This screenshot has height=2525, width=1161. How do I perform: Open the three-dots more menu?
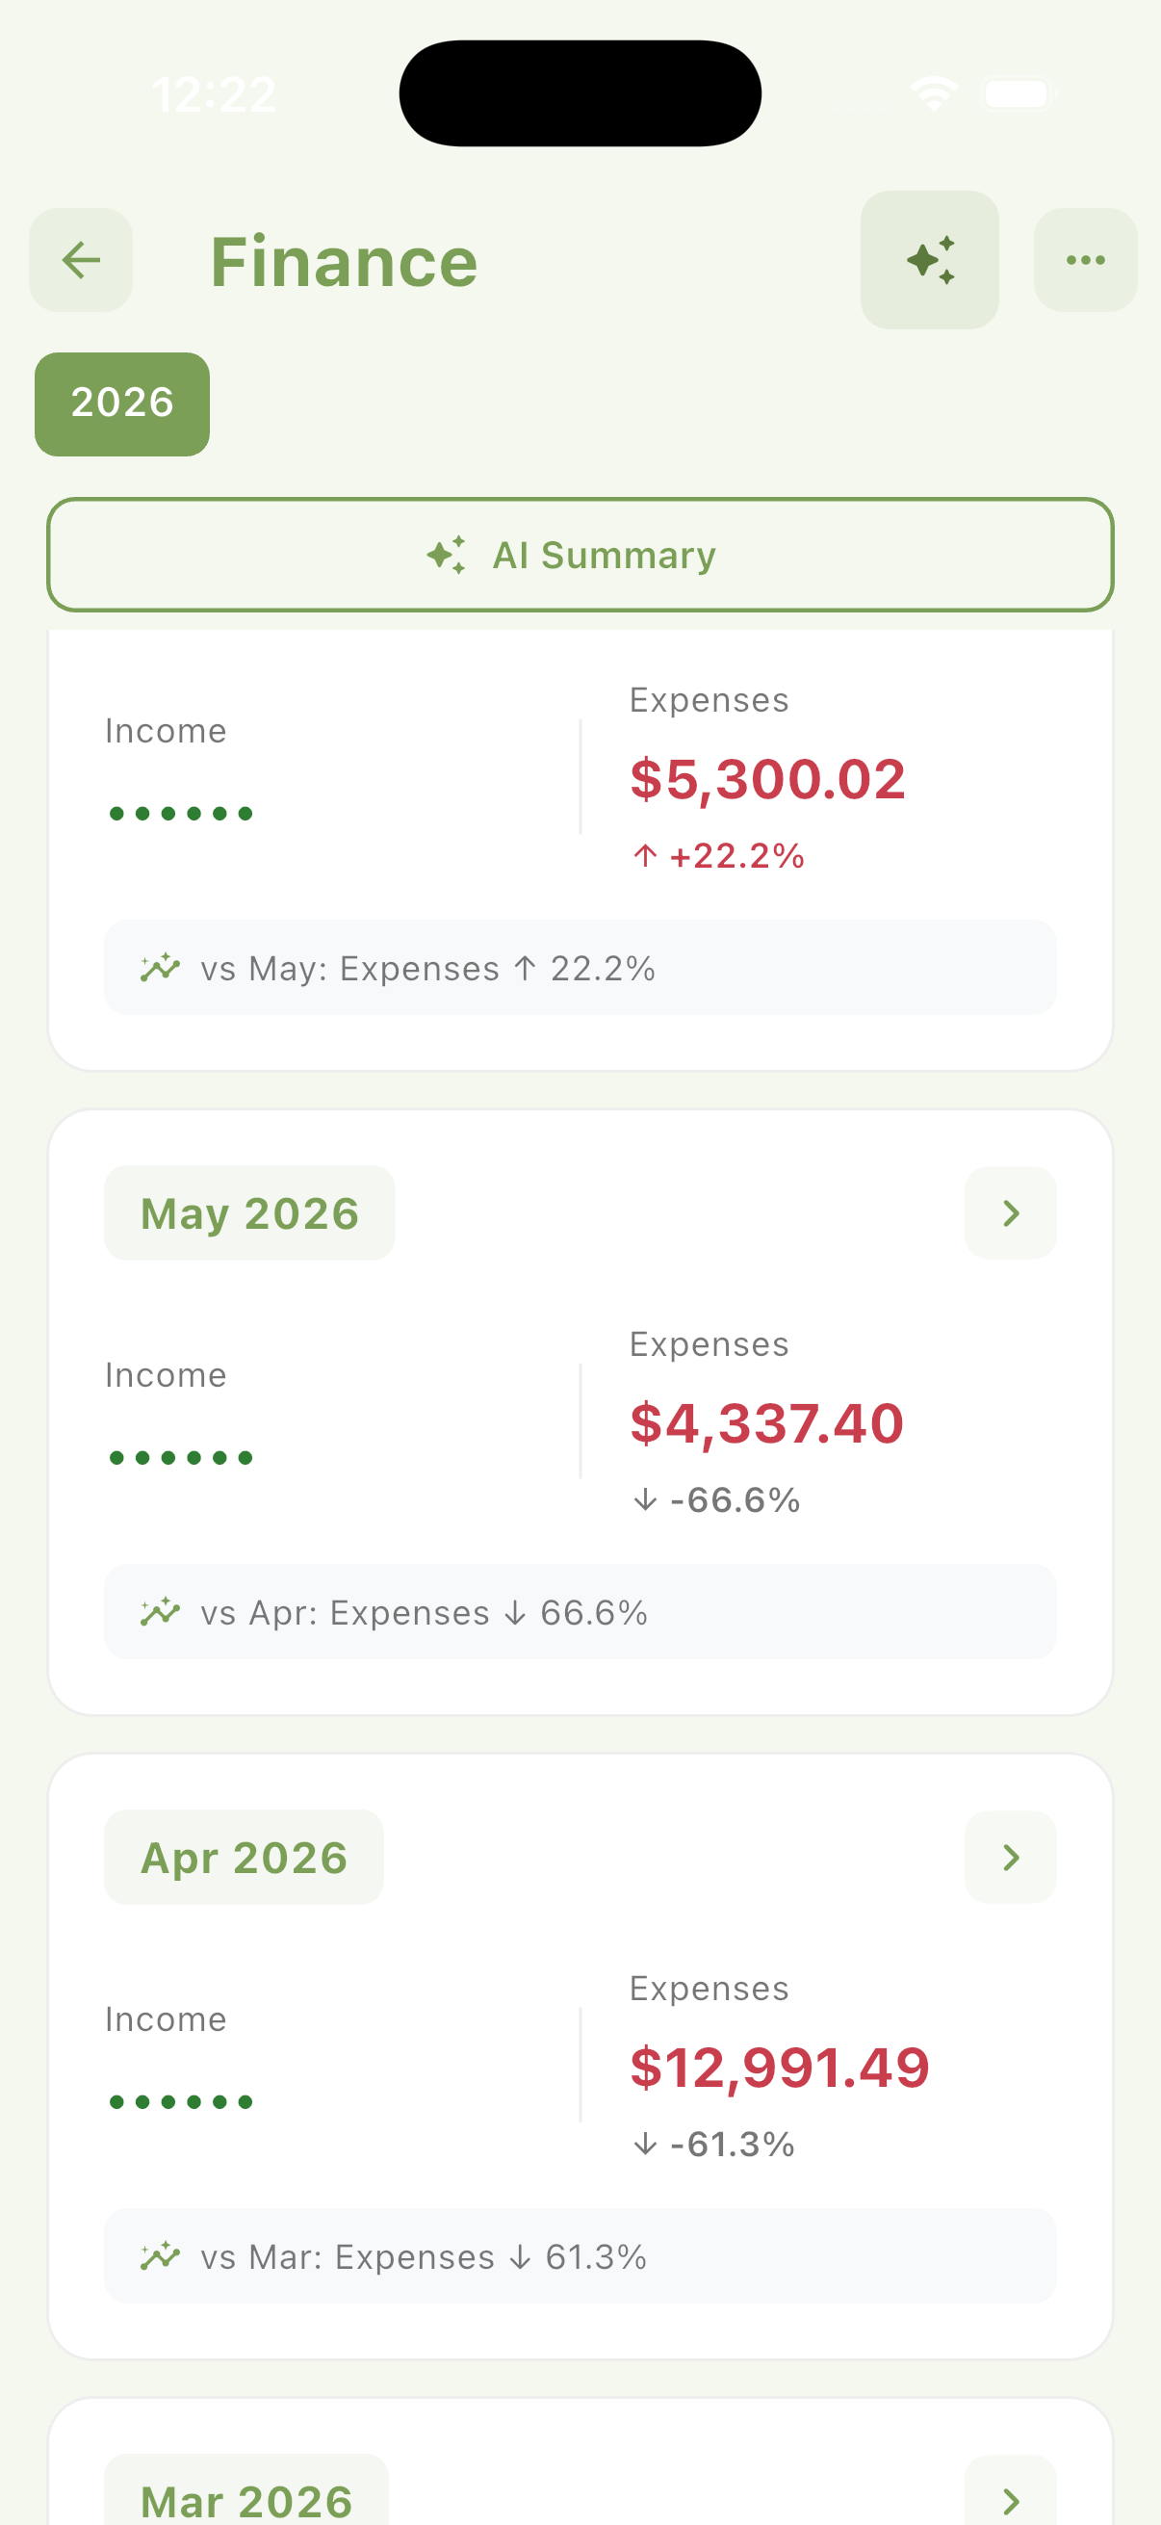pyautogui.click(x=1085, y=260)
